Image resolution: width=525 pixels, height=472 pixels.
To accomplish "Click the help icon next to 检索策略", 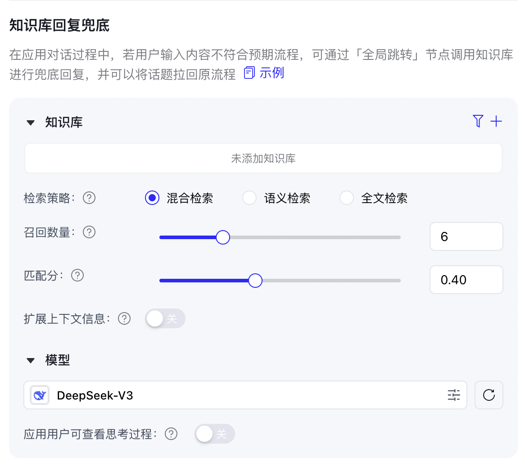I will click(89, 198).
